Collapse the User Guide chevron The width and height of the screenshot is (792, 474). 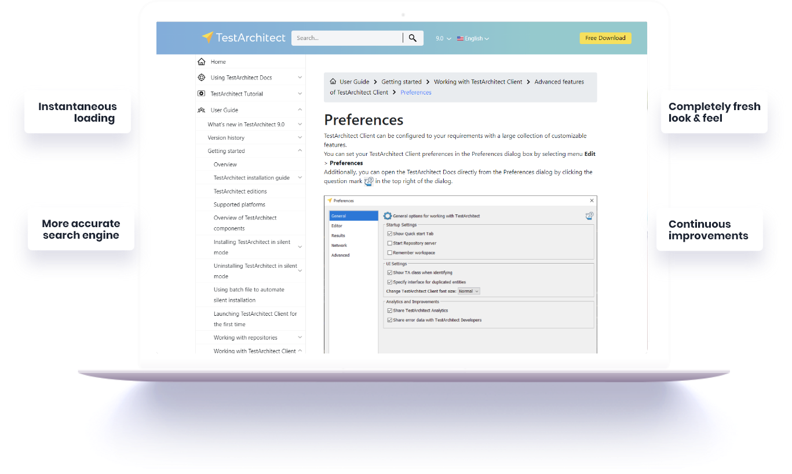point(300,110)
